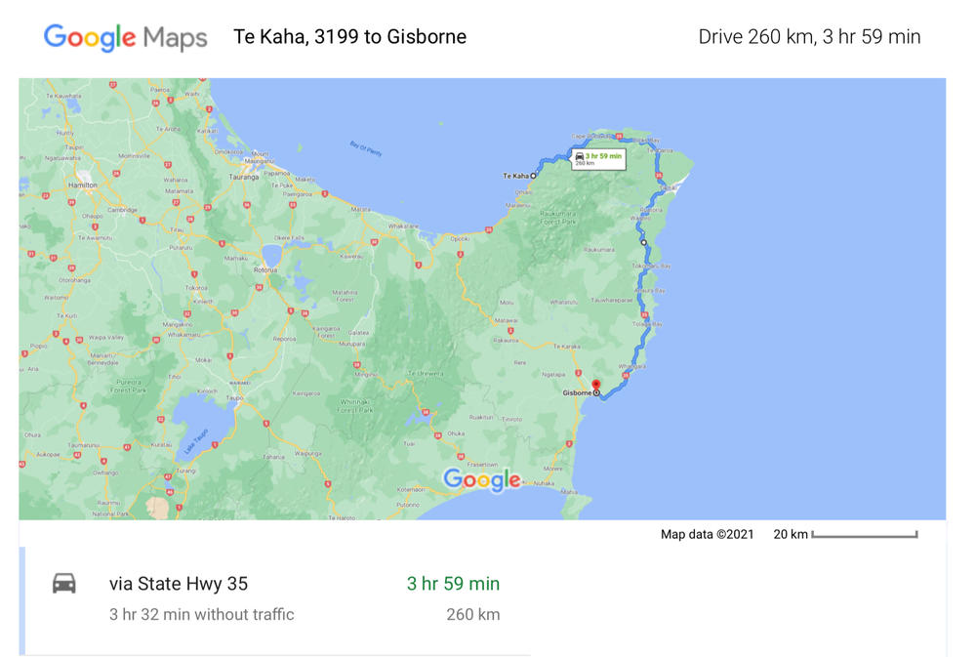Click the Whirinaki Forest Park label
This screenshot has width=976, height=657.
355,406
